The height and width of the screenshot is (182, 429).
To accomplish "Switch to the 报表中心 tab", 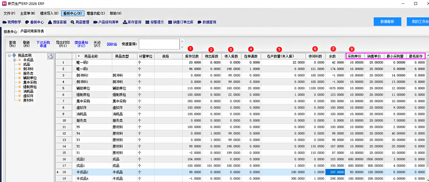I will [x=10, y=31].
